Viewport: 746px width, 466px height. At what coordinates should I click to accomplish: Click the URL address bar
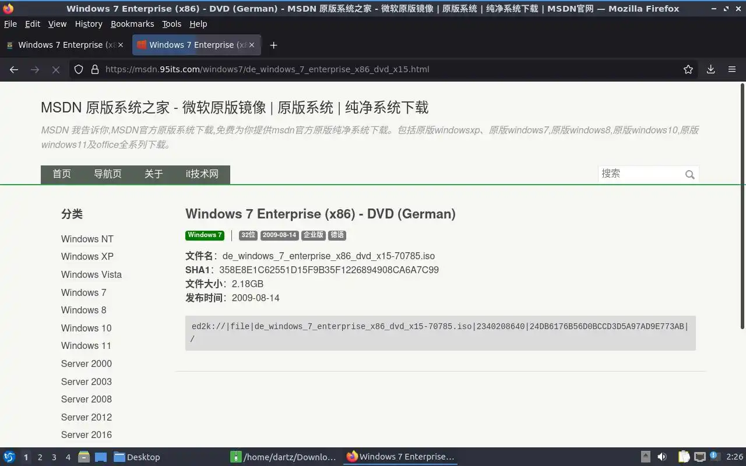(x=385, y=69)
